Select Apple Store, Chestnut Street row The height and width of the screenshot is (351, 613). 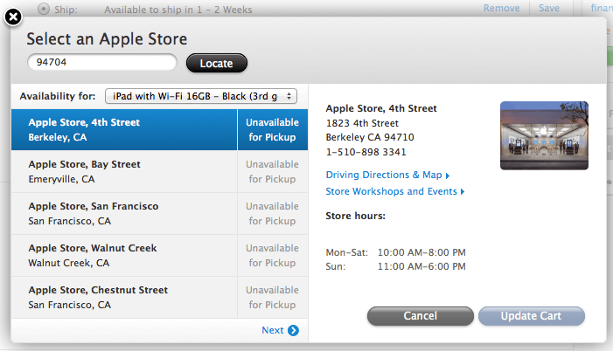point(159,298)
